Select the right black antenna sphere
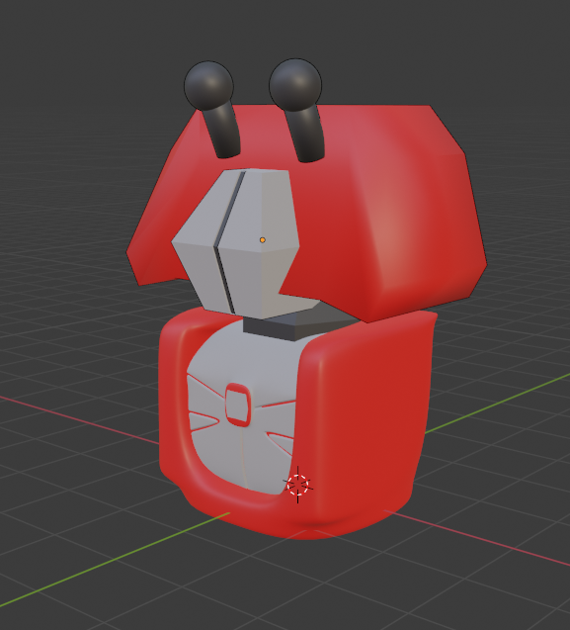Viewport: 570px width, 630px height. pyautogui.click(x=295, y=85)
